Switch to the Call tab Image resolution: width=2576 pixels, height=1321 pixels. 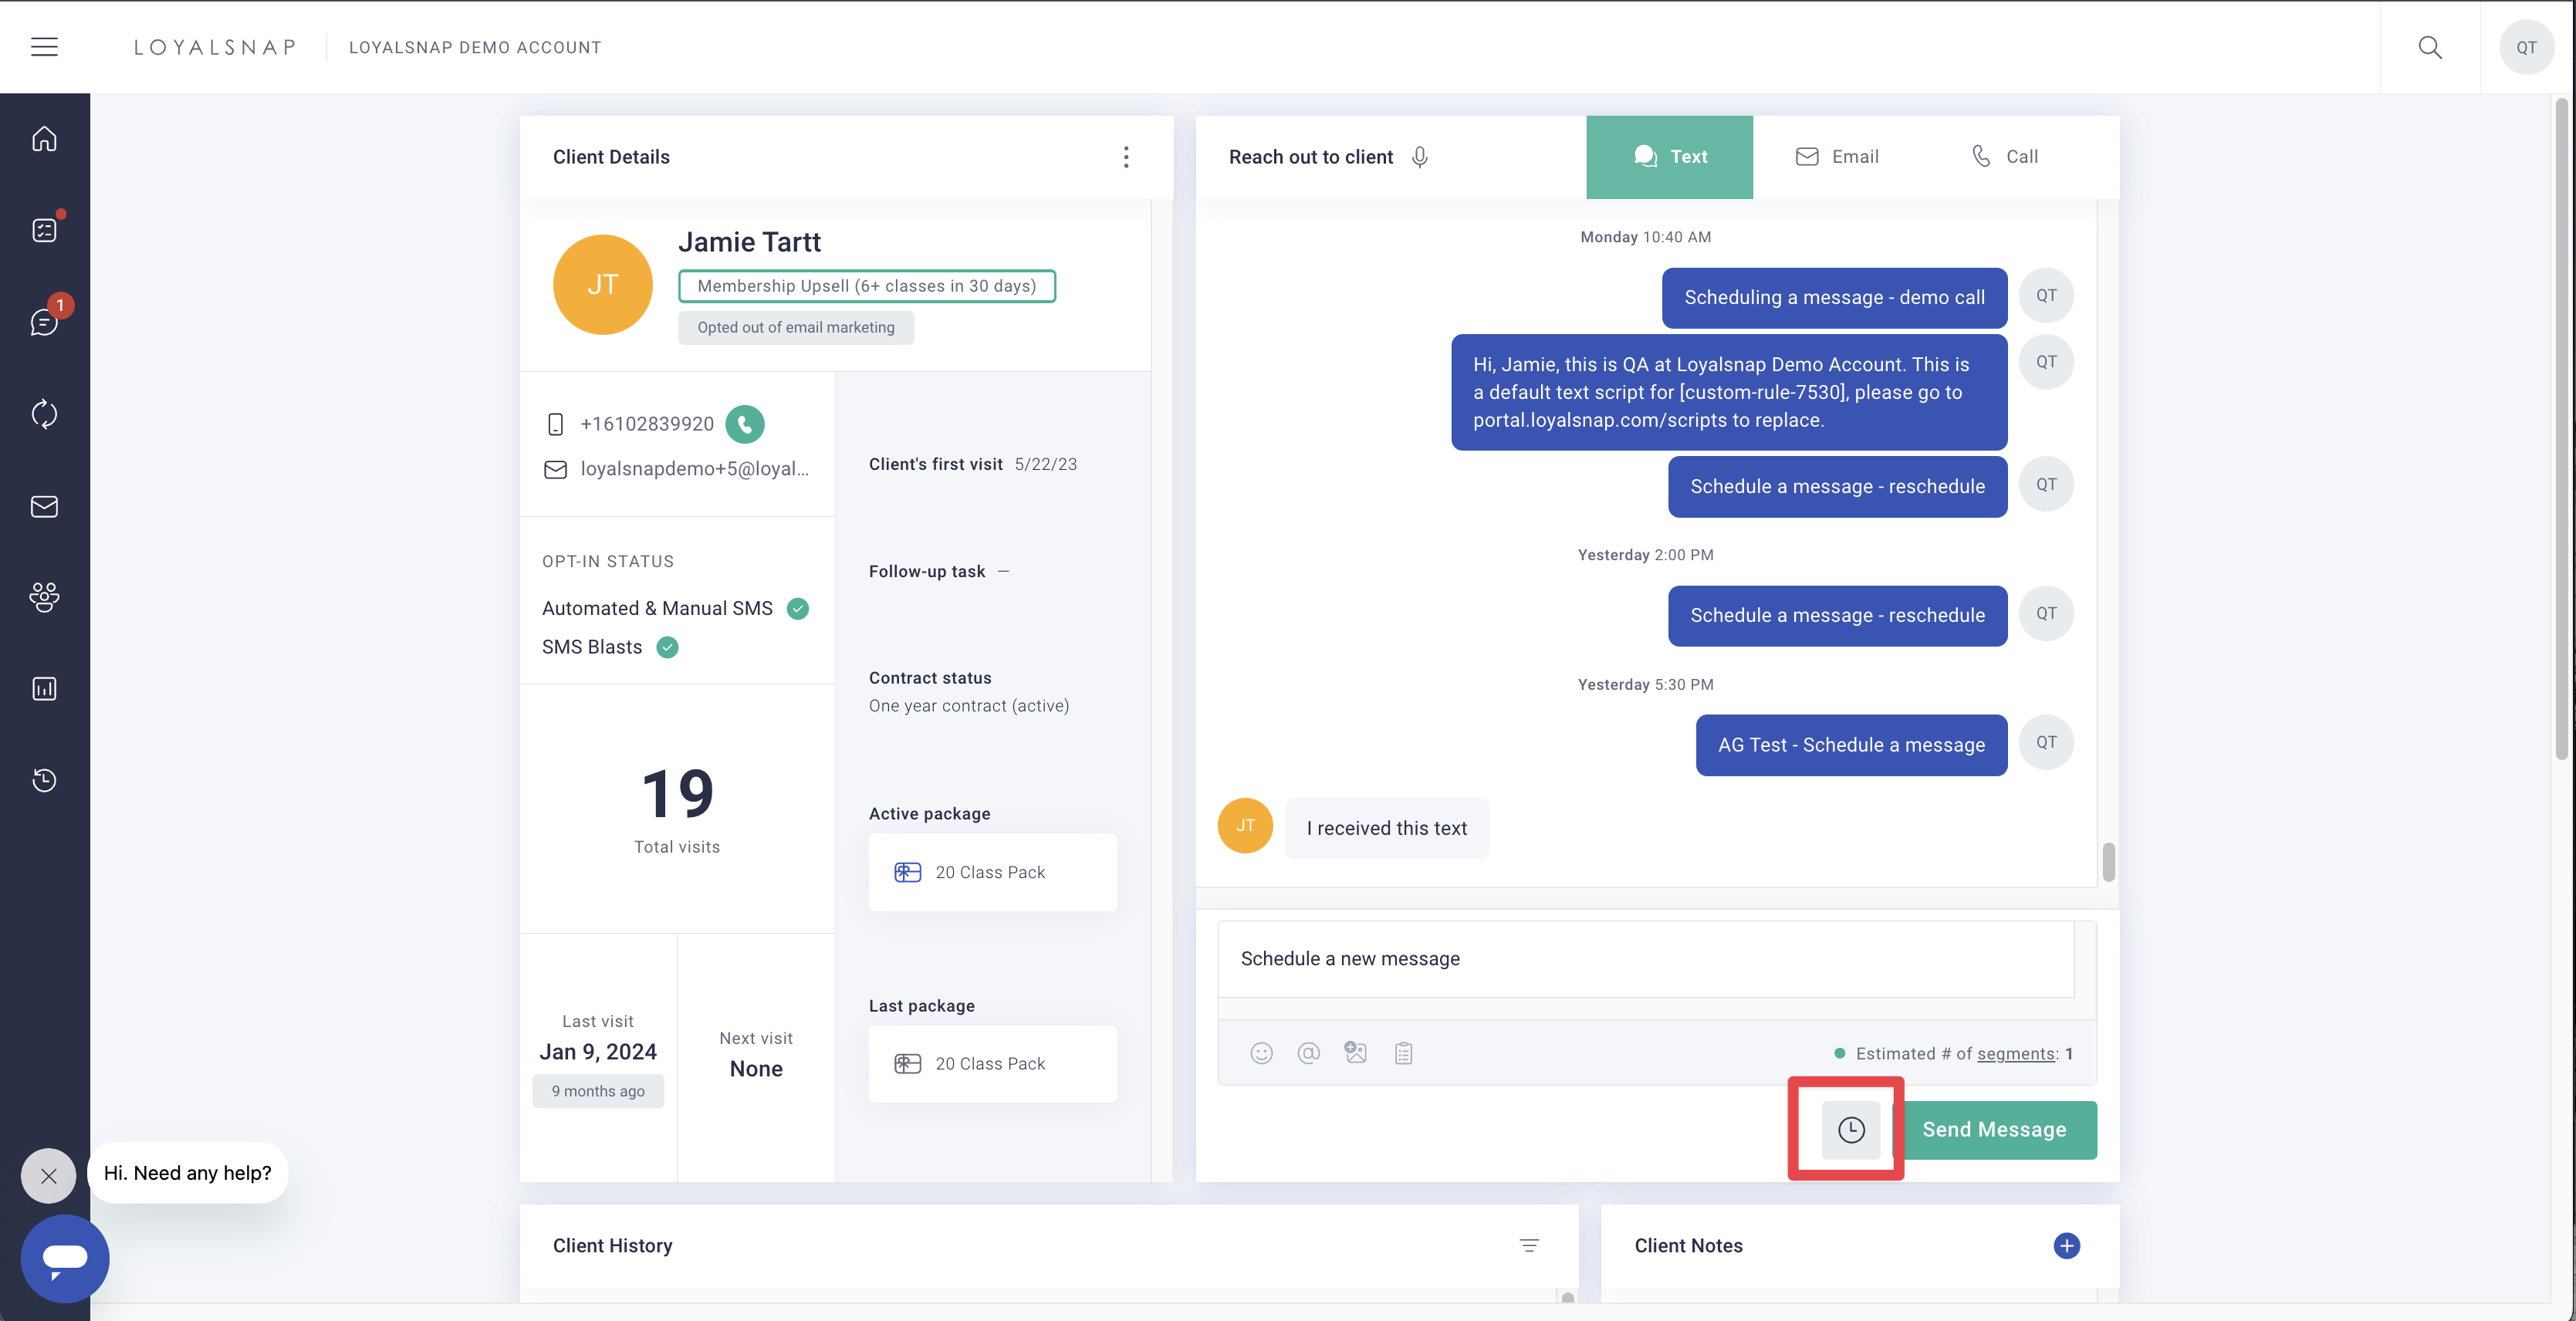click(x=2003, y=157)
